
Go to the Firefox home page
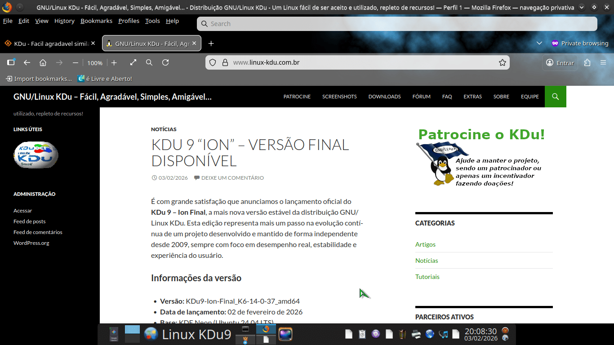[43, 63]
